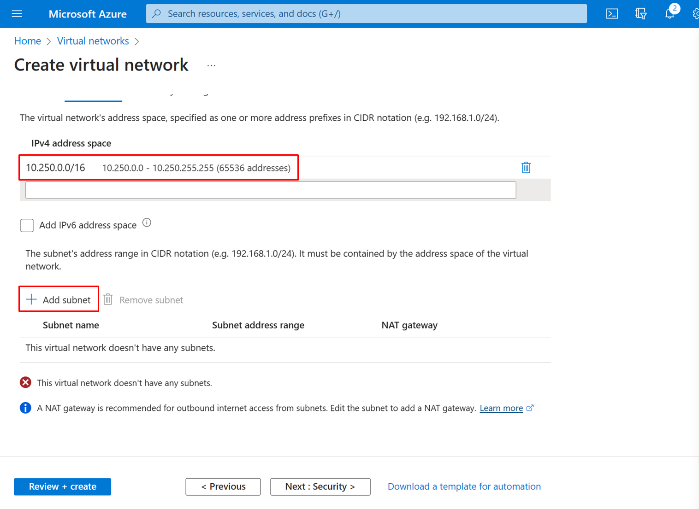Open portal settings via the gear icon
This screenshot has height=509, width=699.
[x=695, y=13]
